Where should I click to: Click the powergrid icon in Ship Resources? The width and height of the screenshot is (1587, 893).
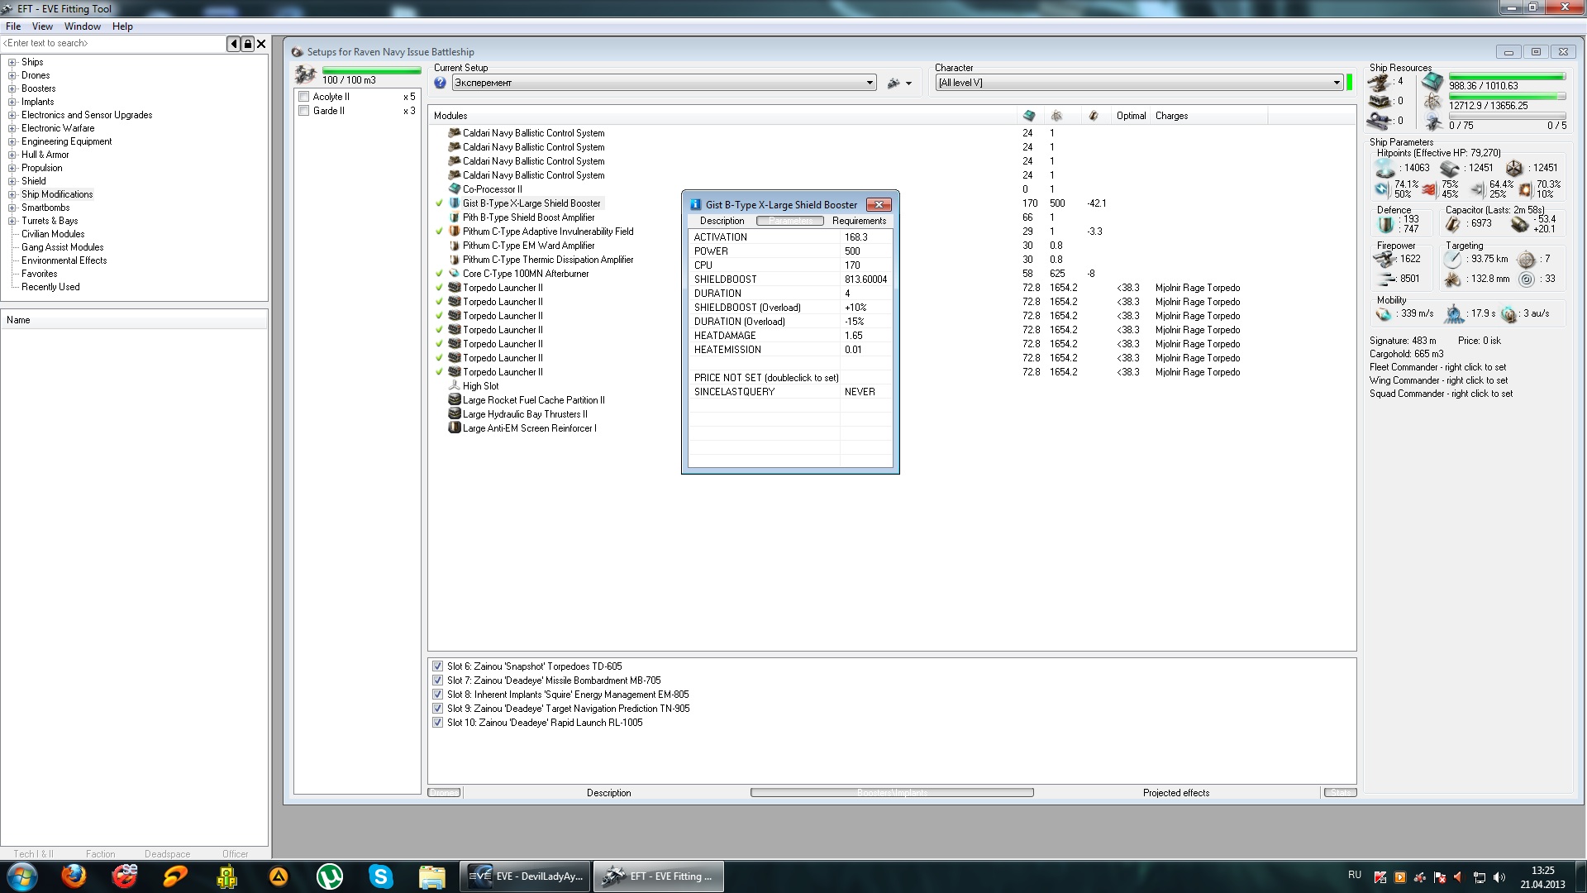pos(1433,102)
